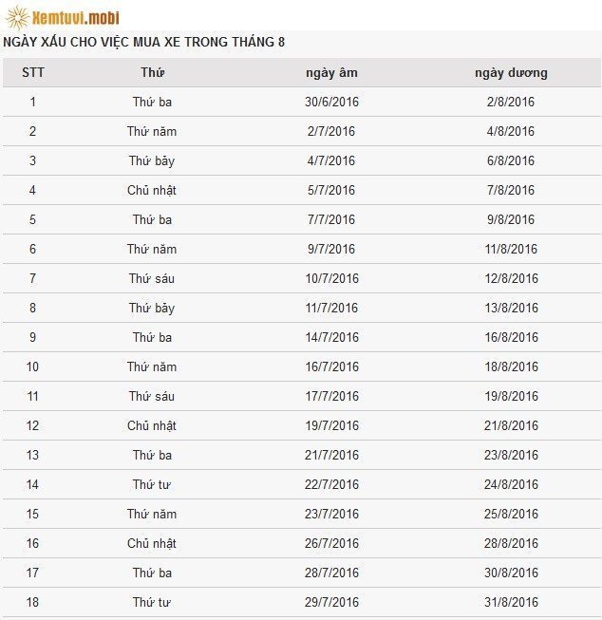The width and height of the screenshot is (602, 620).
Task: Select solar date 24/8/2016 cell
Action: [511, 484]
